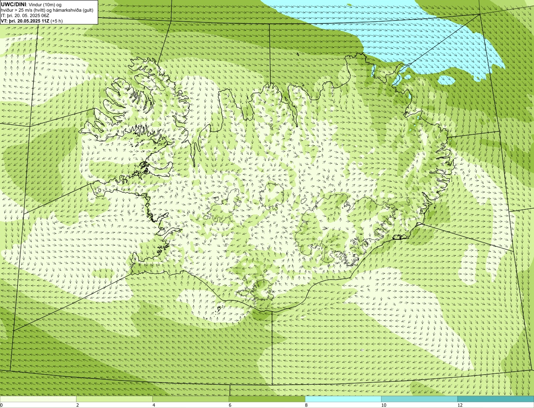Click the medium green 4–6 colorbar segment
Viewport: 534px width, 408px height.
click(191, 399)
